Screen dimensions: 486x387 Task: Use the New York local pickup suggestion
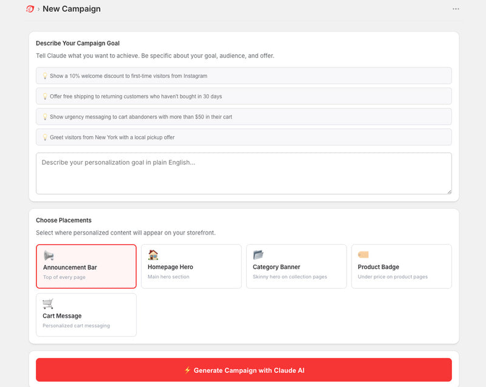coord(244,137)
